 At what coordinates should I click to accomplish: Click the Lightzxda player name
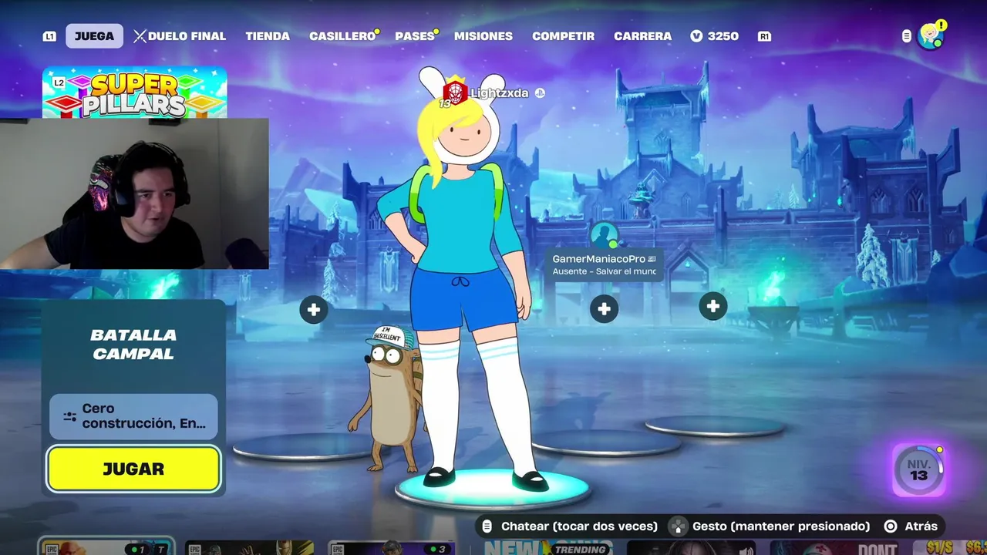point(500,93)
